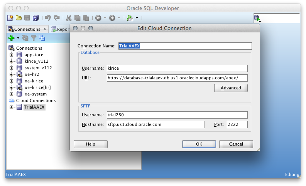Image resolution: width=306 pixels, height=186 pixels.
Task: Close the Edit Cloud Connection dialog window
Action: click(x=75, y=28)
